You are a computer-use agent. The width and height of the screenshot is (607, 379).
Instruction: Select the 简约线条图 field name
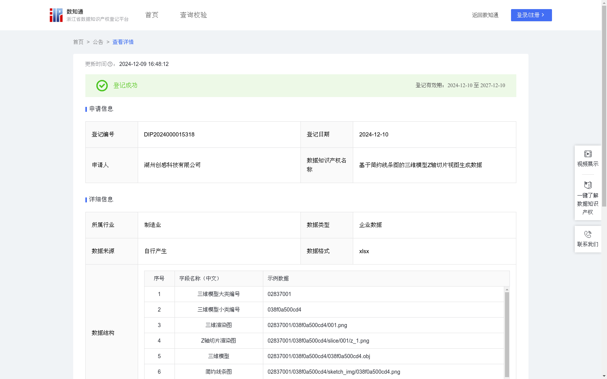(x=219, y=372)
